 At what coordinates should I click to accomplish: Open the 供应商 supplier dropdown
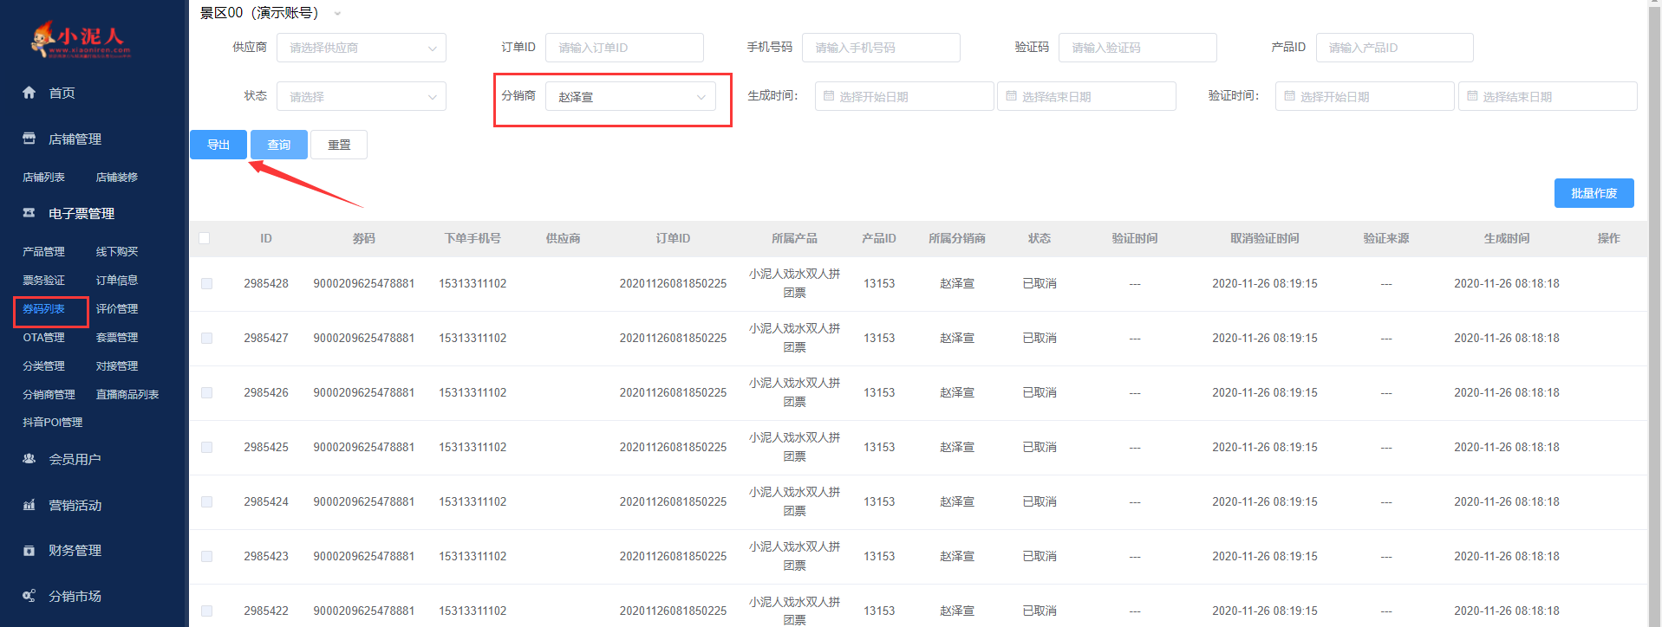(361, 48)
